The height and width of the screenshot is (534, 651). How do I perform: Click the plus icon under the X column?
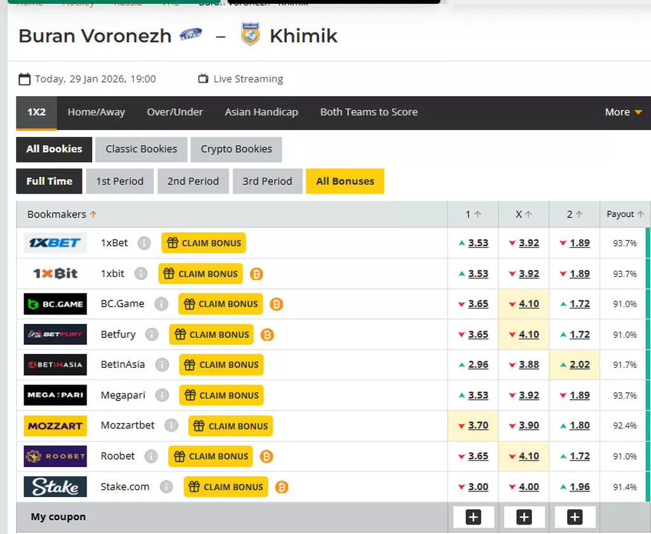pyautogui.click(x=524, y=517)
